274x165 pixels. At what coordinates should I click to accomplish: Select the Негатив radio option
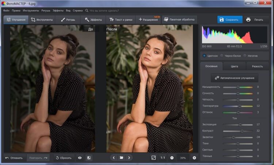pyautogui.click(x=245, y=56)
